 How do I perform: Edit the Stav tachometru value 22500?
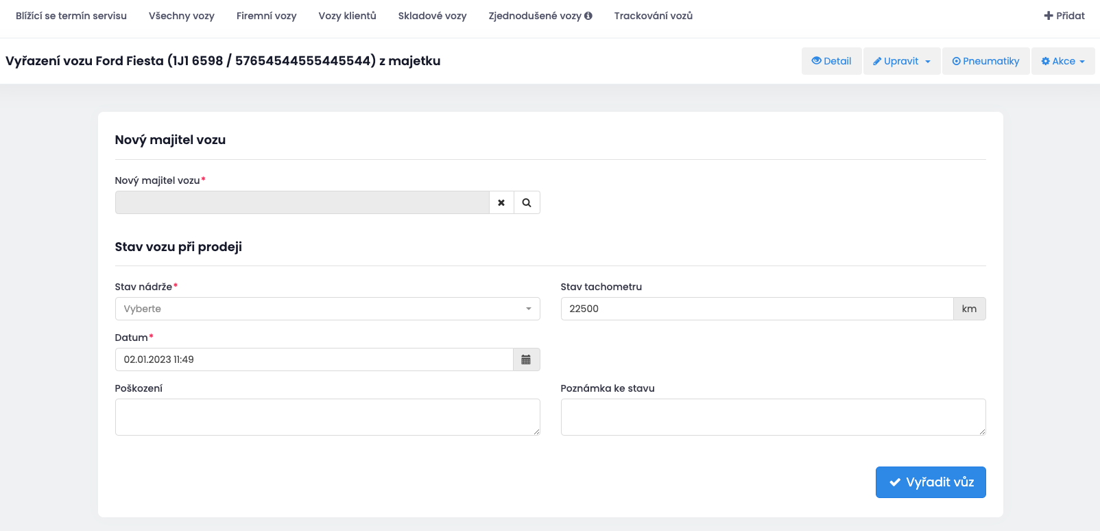point(757,309)
